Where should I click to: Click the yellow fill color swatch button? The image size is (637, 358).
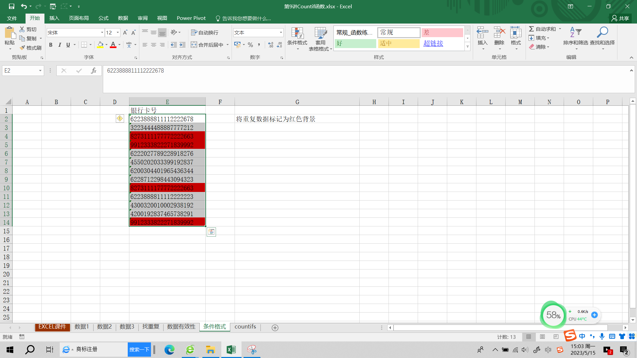point(100,45)
